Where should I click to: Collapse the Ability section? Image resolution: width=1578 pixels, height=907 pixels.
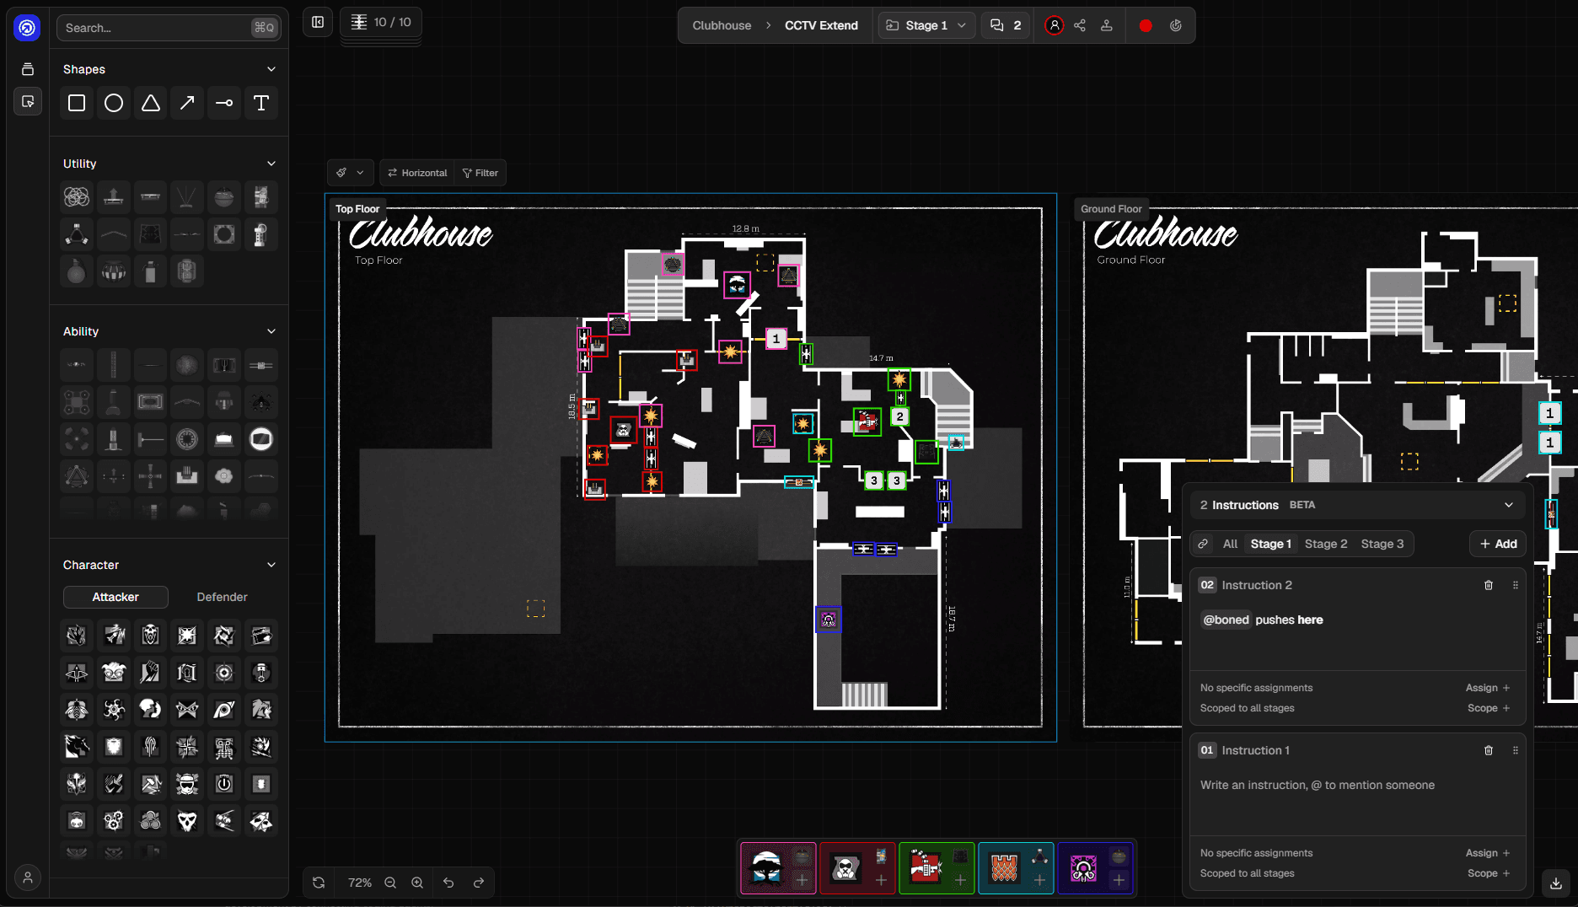[x=271, y=331]
